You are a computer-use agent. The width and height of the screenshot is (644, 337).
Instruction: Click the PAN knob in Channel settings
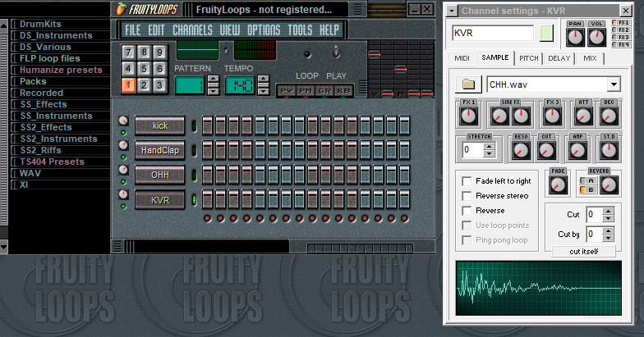coord(575,38)
